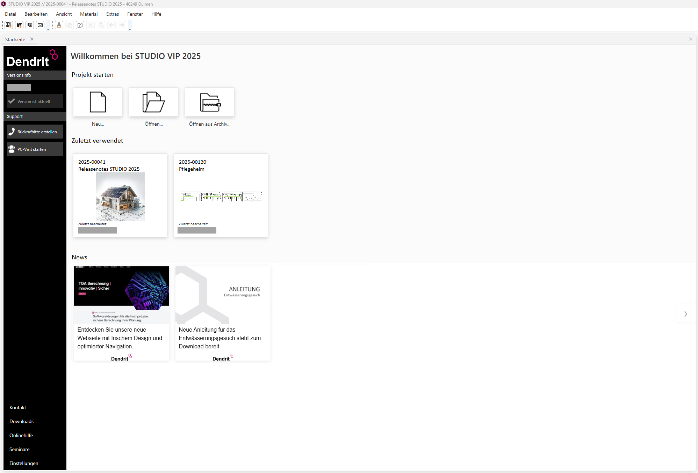
Task: Open recent project 2025-00041 Releasenotes STUDIO 2025
Action: click(x=120, y=195)
